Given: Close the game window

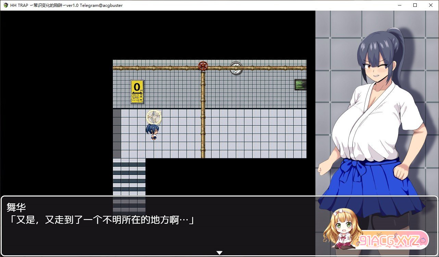Looking at the screenshot, I should 431,5.
